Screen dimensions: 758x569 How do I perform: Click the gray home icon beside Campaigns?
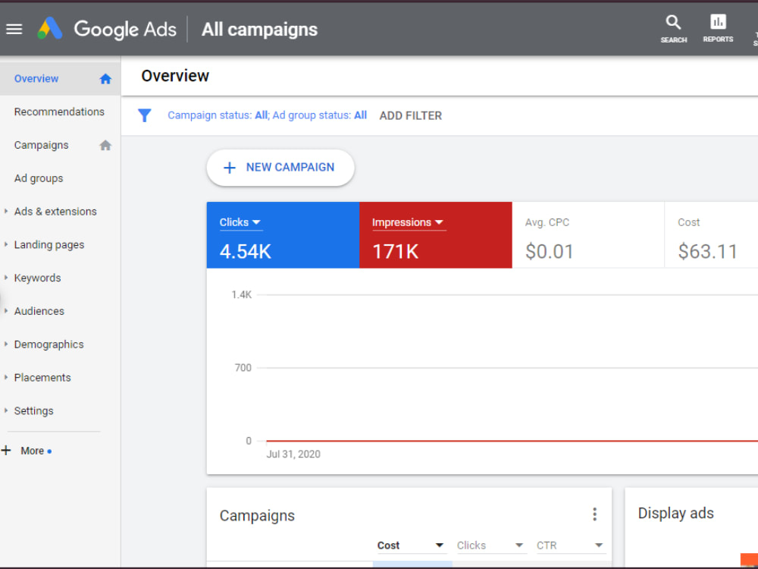click(x=105, y=145)
